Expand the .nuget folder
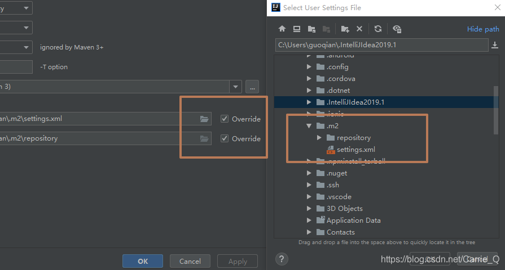The width and height of the screenshot is (505, 270). [x=309, y=173]
